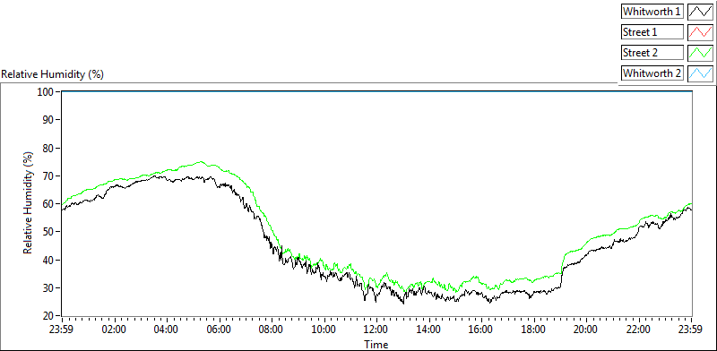Click the green Street 2 peak near 05:00
This screenshot has width=717, height=351.
click(200, 162)
